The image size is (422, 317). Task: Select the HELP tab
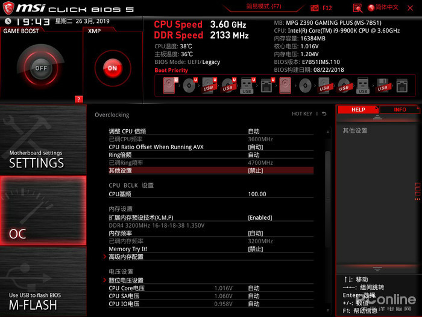click(x=358, y=110)
